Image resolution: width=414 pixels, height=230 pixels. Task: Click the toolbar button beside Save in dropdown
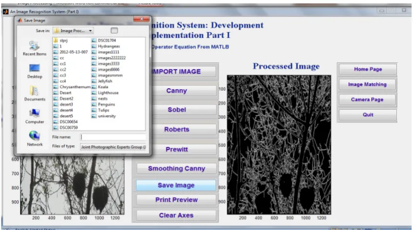pyautogui.click(x=114, y=31)
